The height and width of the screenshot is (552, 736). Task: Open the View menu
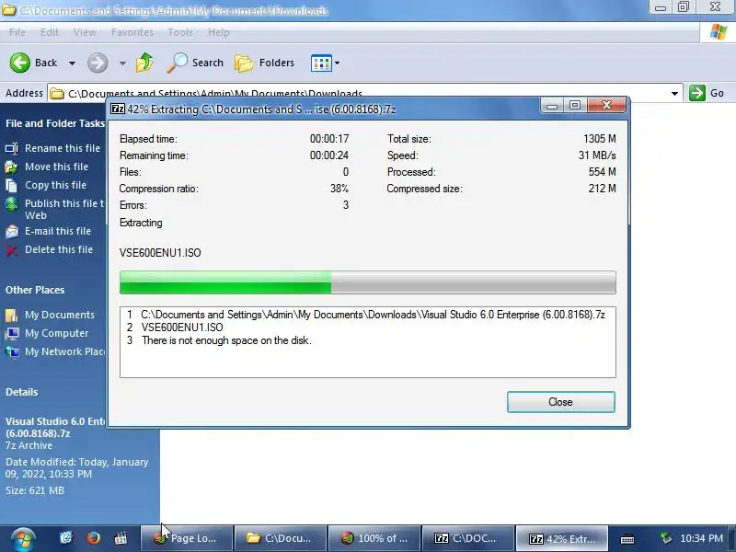click(85, 32)
